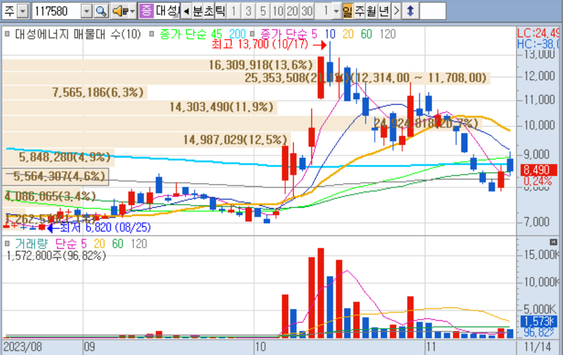Click volume profile bar 14,303,490(11.9%)

coord(140,107)
